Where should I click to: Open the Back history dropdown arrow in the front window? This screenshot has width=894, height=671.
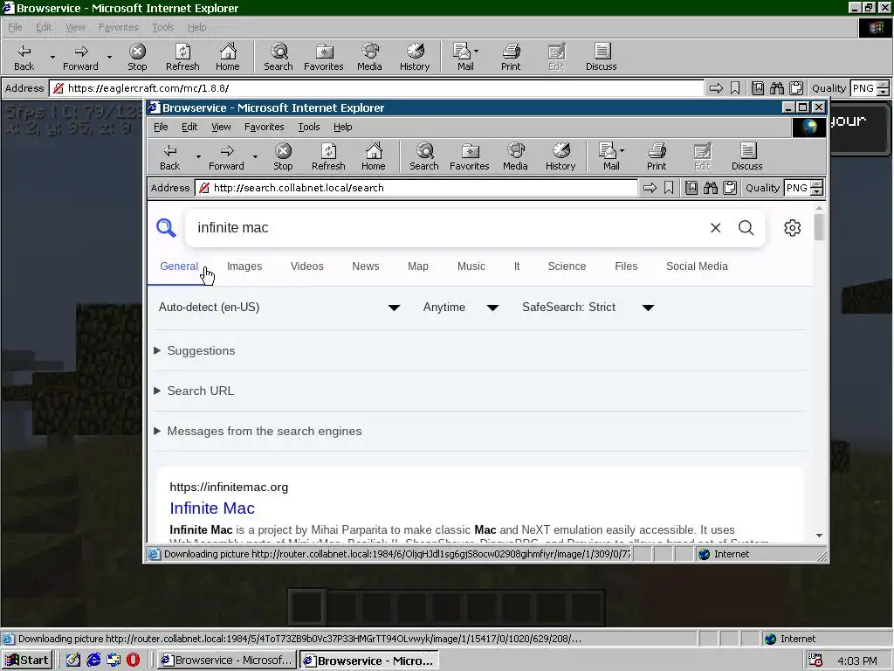198,157
